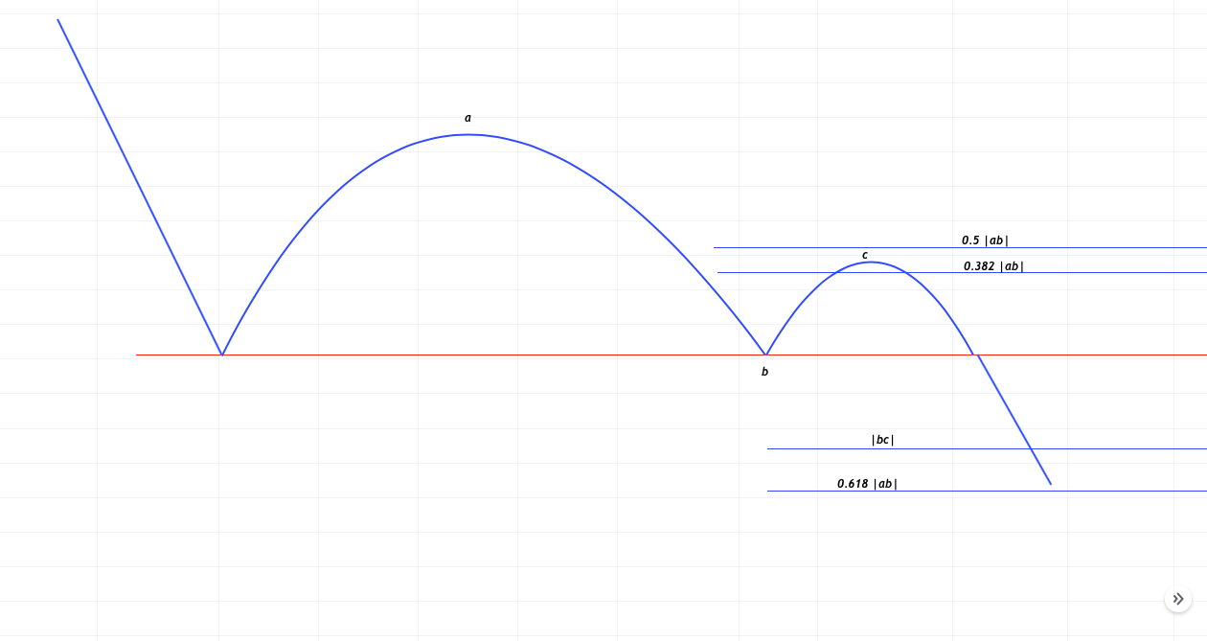Select the '0.5 |ab|' text label
Image resolution: width=1207 pixels, height=641 pixels.
[985, 240]
